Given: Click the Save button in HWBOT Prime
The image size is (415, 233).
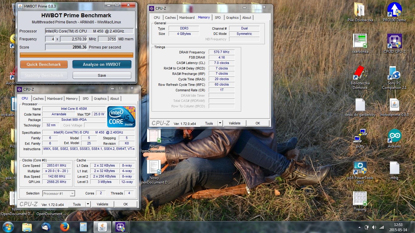Looking at the screenshot, I should (102, 75).
